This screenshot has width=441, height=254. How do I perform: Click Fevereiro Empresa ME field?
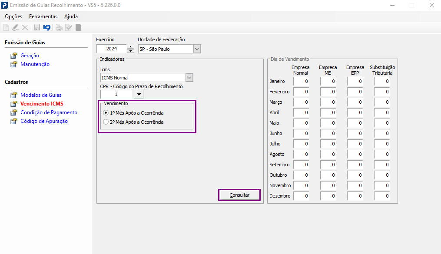point(328,92)
